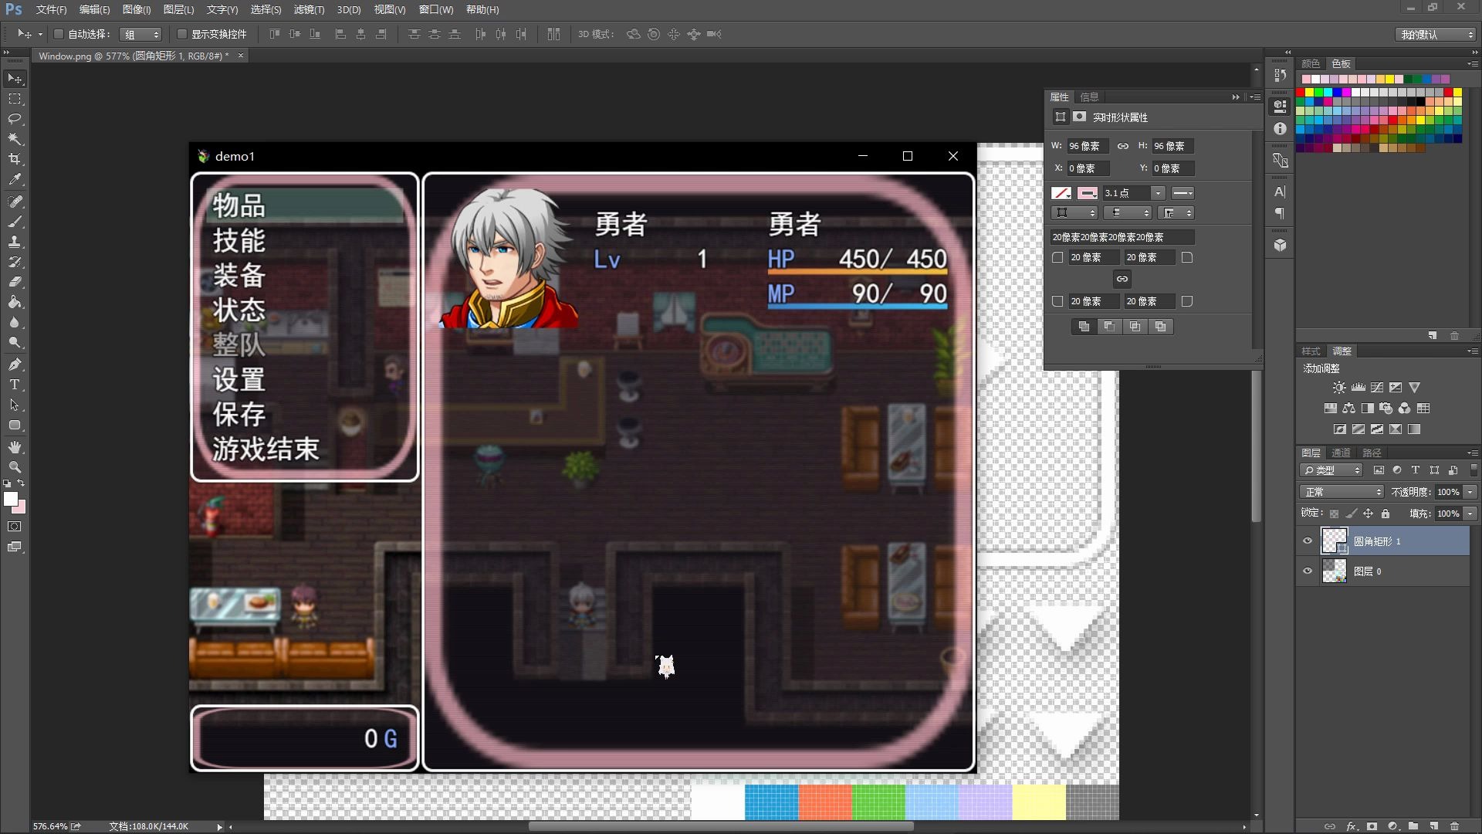Open the 3D panel cube icon
Viewport: 1482px width, 834px height.
pos(1281,245)
